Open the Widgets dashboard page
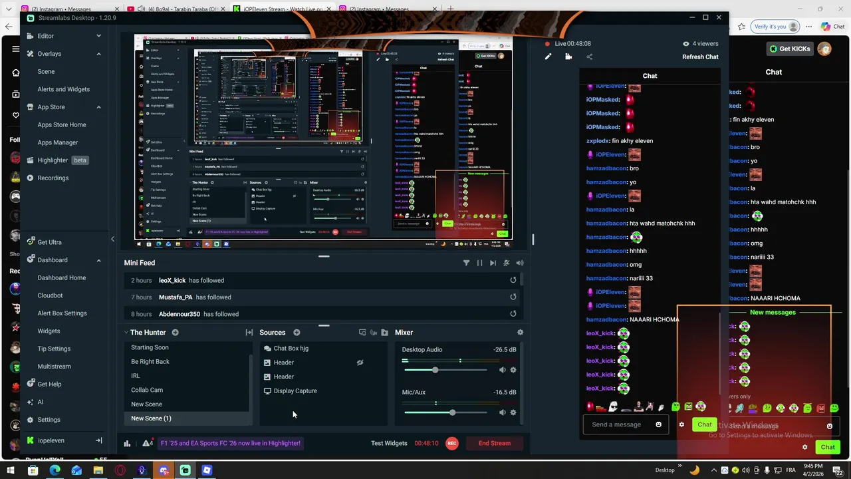Image resolution: width=851 pixels, height=479 pixels. click(x=49, y=331)
